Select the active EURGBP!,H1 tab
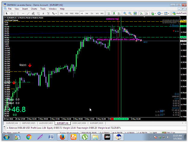 (x=63, y=123)
